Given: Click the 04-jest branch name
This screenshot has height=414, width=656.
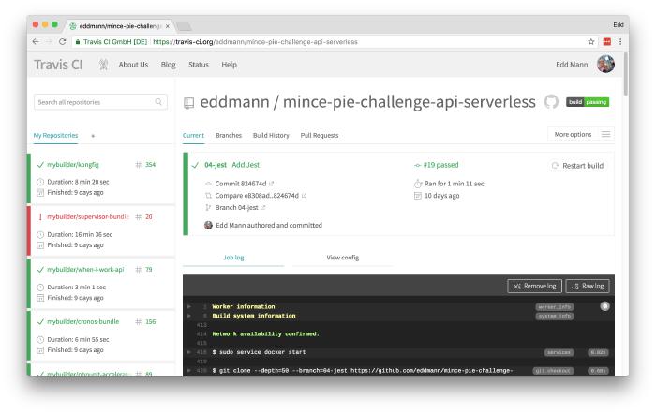Looking at the screenshot, I should click(x=216, y=165).
